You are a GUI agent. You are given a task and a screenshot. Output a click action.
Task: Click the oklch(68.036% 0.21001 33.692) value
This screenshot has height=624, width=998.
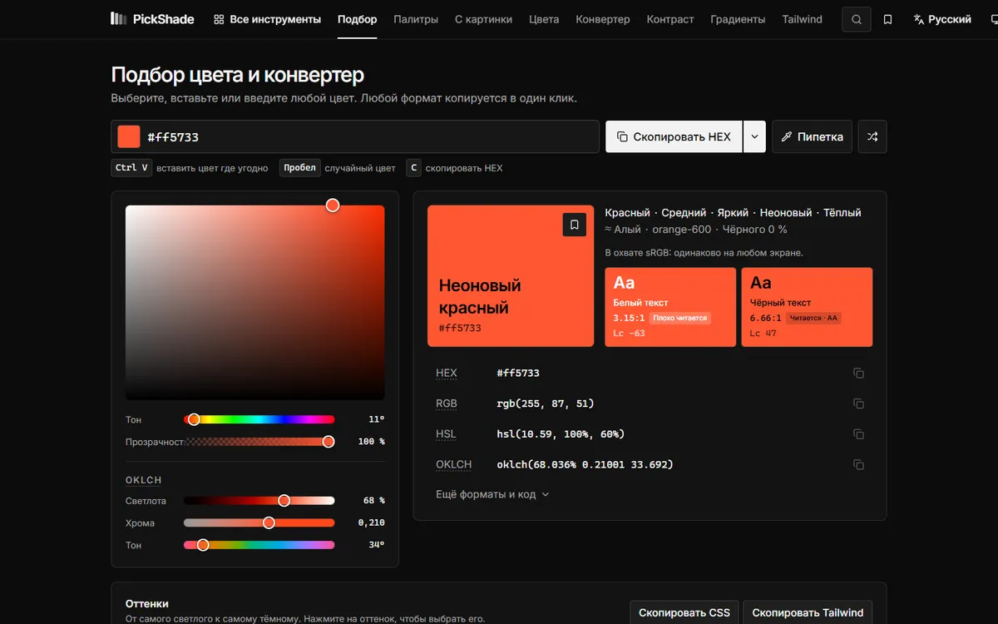point(585,464)
